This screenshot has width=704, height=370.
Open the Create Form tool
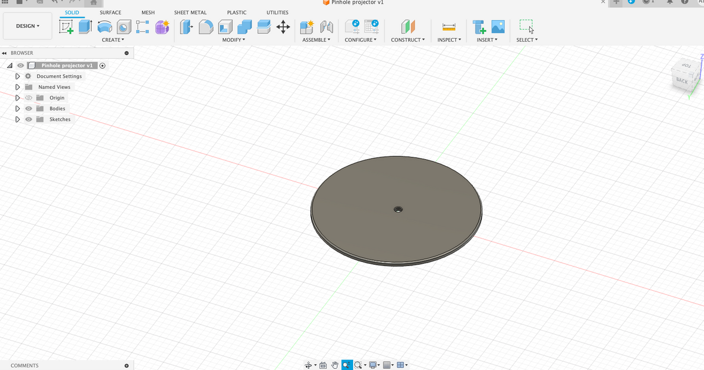162,26
